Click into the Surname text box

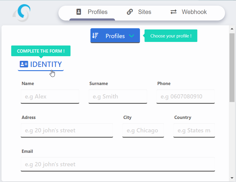coord(118,96)
